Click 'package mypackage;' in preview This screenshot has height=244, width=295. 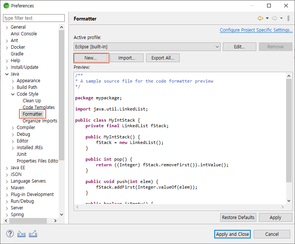(99, 98)
